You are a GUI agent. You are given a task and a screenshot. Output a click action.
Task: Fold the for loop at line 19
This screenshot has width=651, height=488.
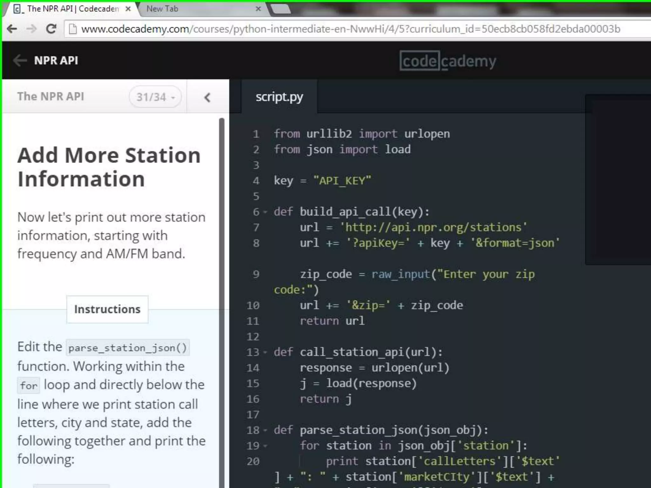265,446
